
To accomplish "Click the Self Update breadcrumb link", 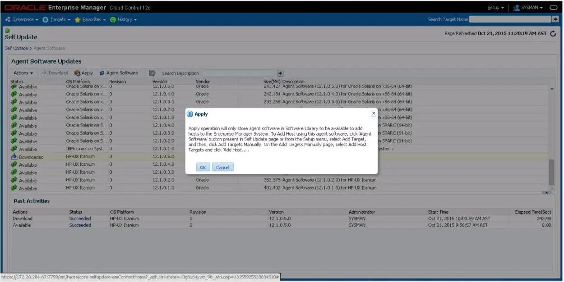I will tap(16, 48).
